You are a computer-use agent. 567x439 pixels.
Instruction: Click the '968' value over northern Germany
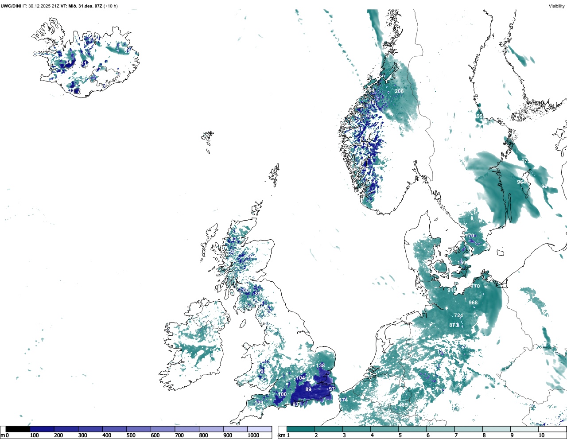click(473, 303)
